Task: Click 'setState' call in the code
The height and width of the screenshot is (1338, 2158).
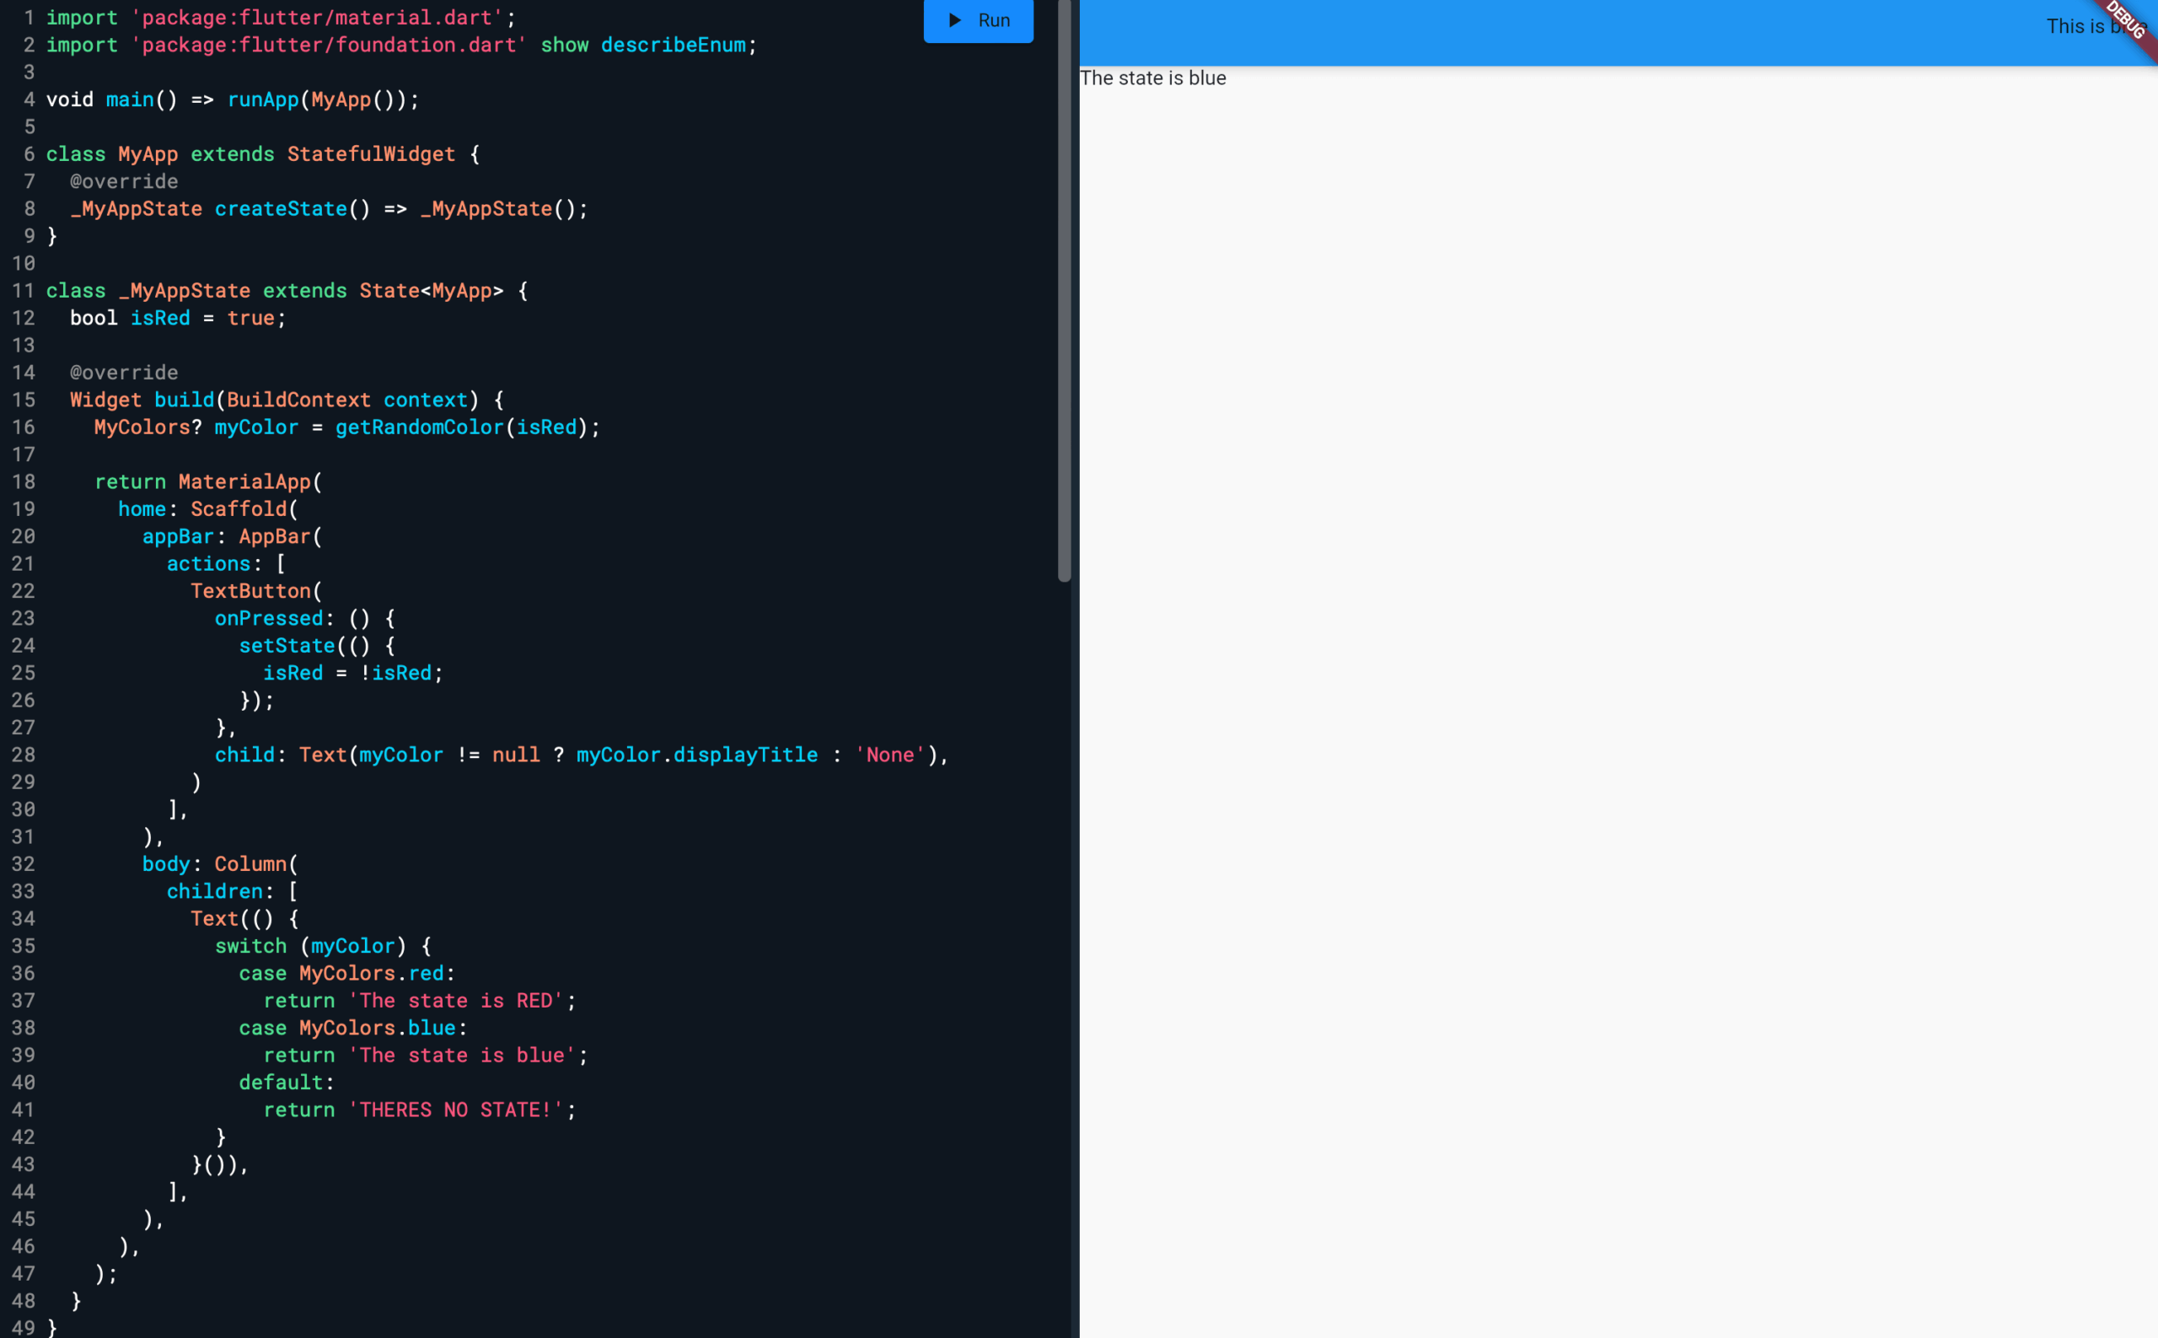Action: pos(287,646)
